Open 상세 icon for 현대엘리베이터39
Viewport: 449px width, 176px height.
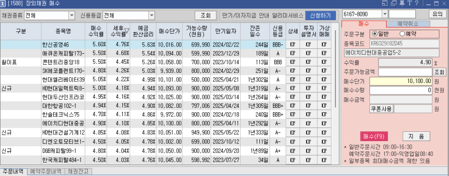293,80
